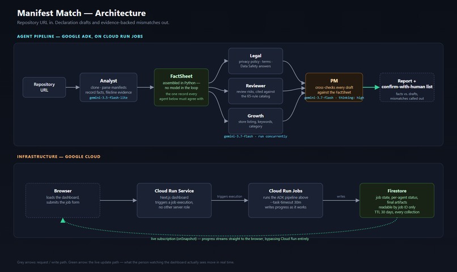The image size is (457, 272).
Task: Click the 'gemini-3.7-flash · thinking: high' label
Action: [334, 98]
